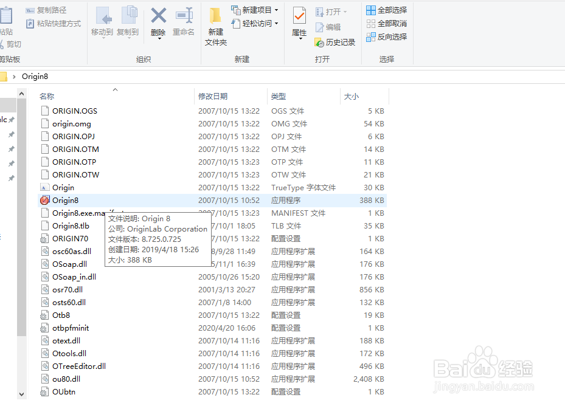The height and width of the screenshot is (406, 565).
Task: Click the ORIGIN70 config file icon
Action: (x=44, y=238)
